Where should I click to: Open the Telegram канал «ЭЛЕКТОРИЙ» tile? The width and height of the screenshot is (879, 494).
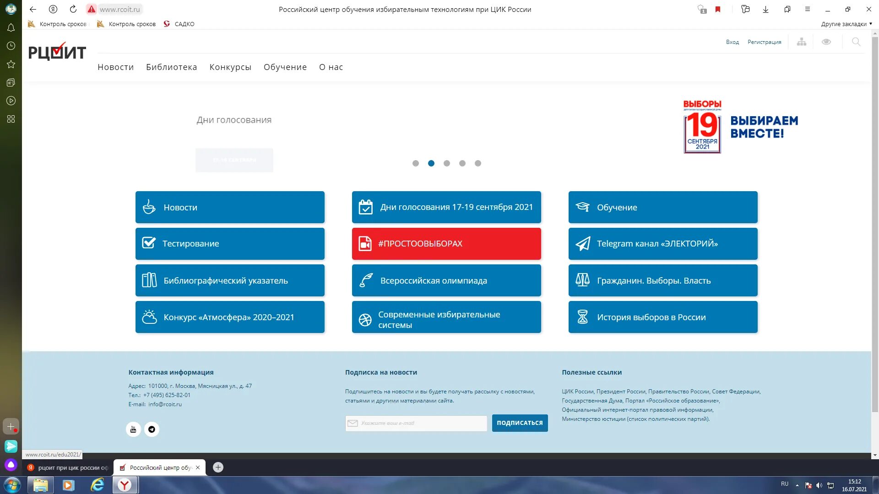tap(663, 244)
